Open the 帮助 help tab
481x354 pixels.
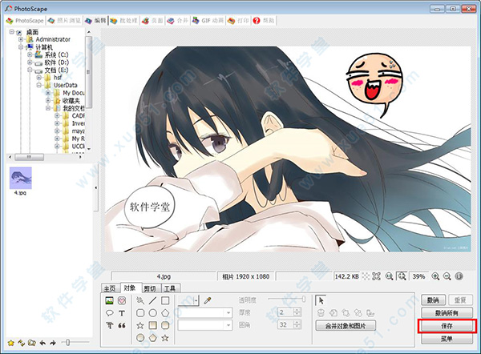264,21
